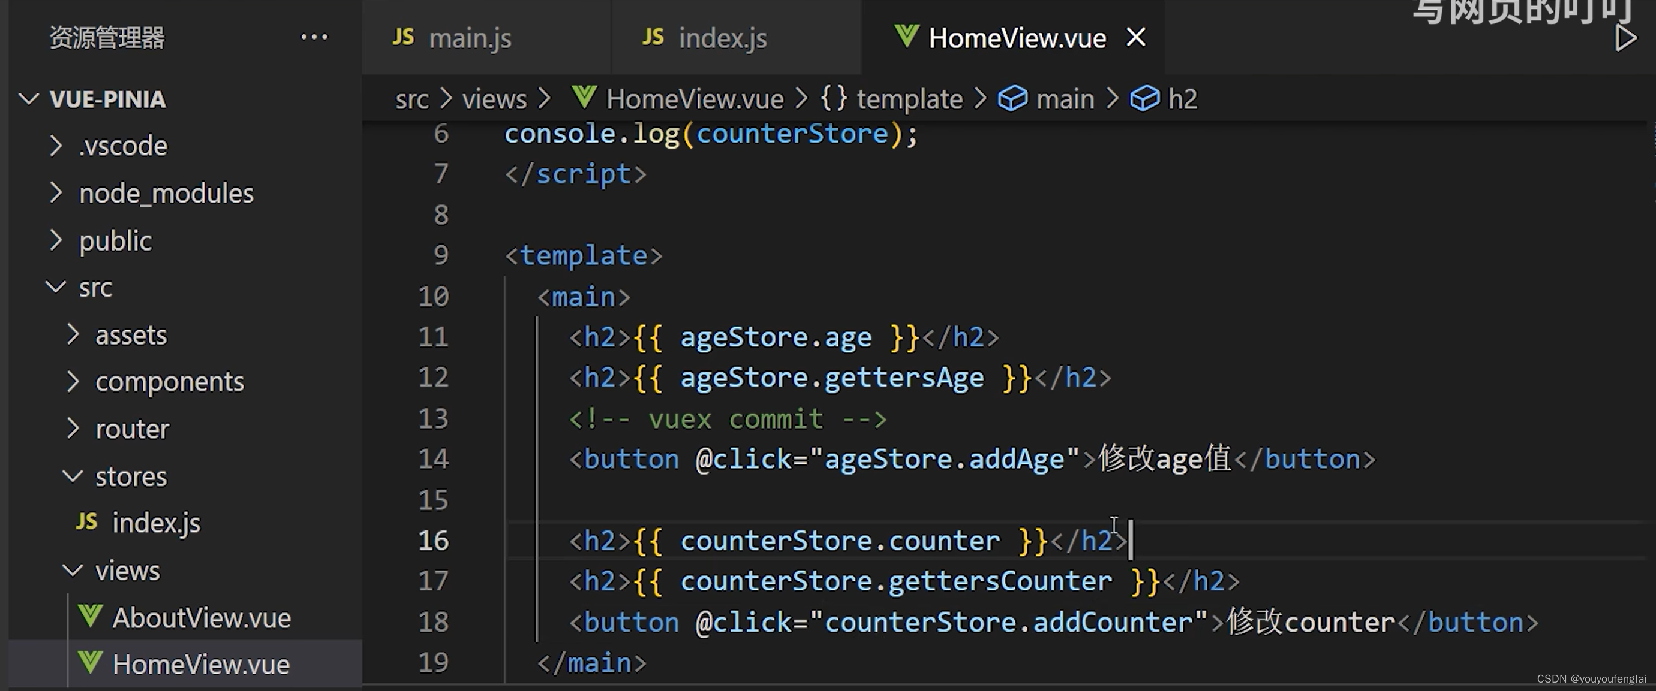This screenshot has height=691, width=1656.
Task: Click the 修改age值 button text
Action: point(1164,458)
